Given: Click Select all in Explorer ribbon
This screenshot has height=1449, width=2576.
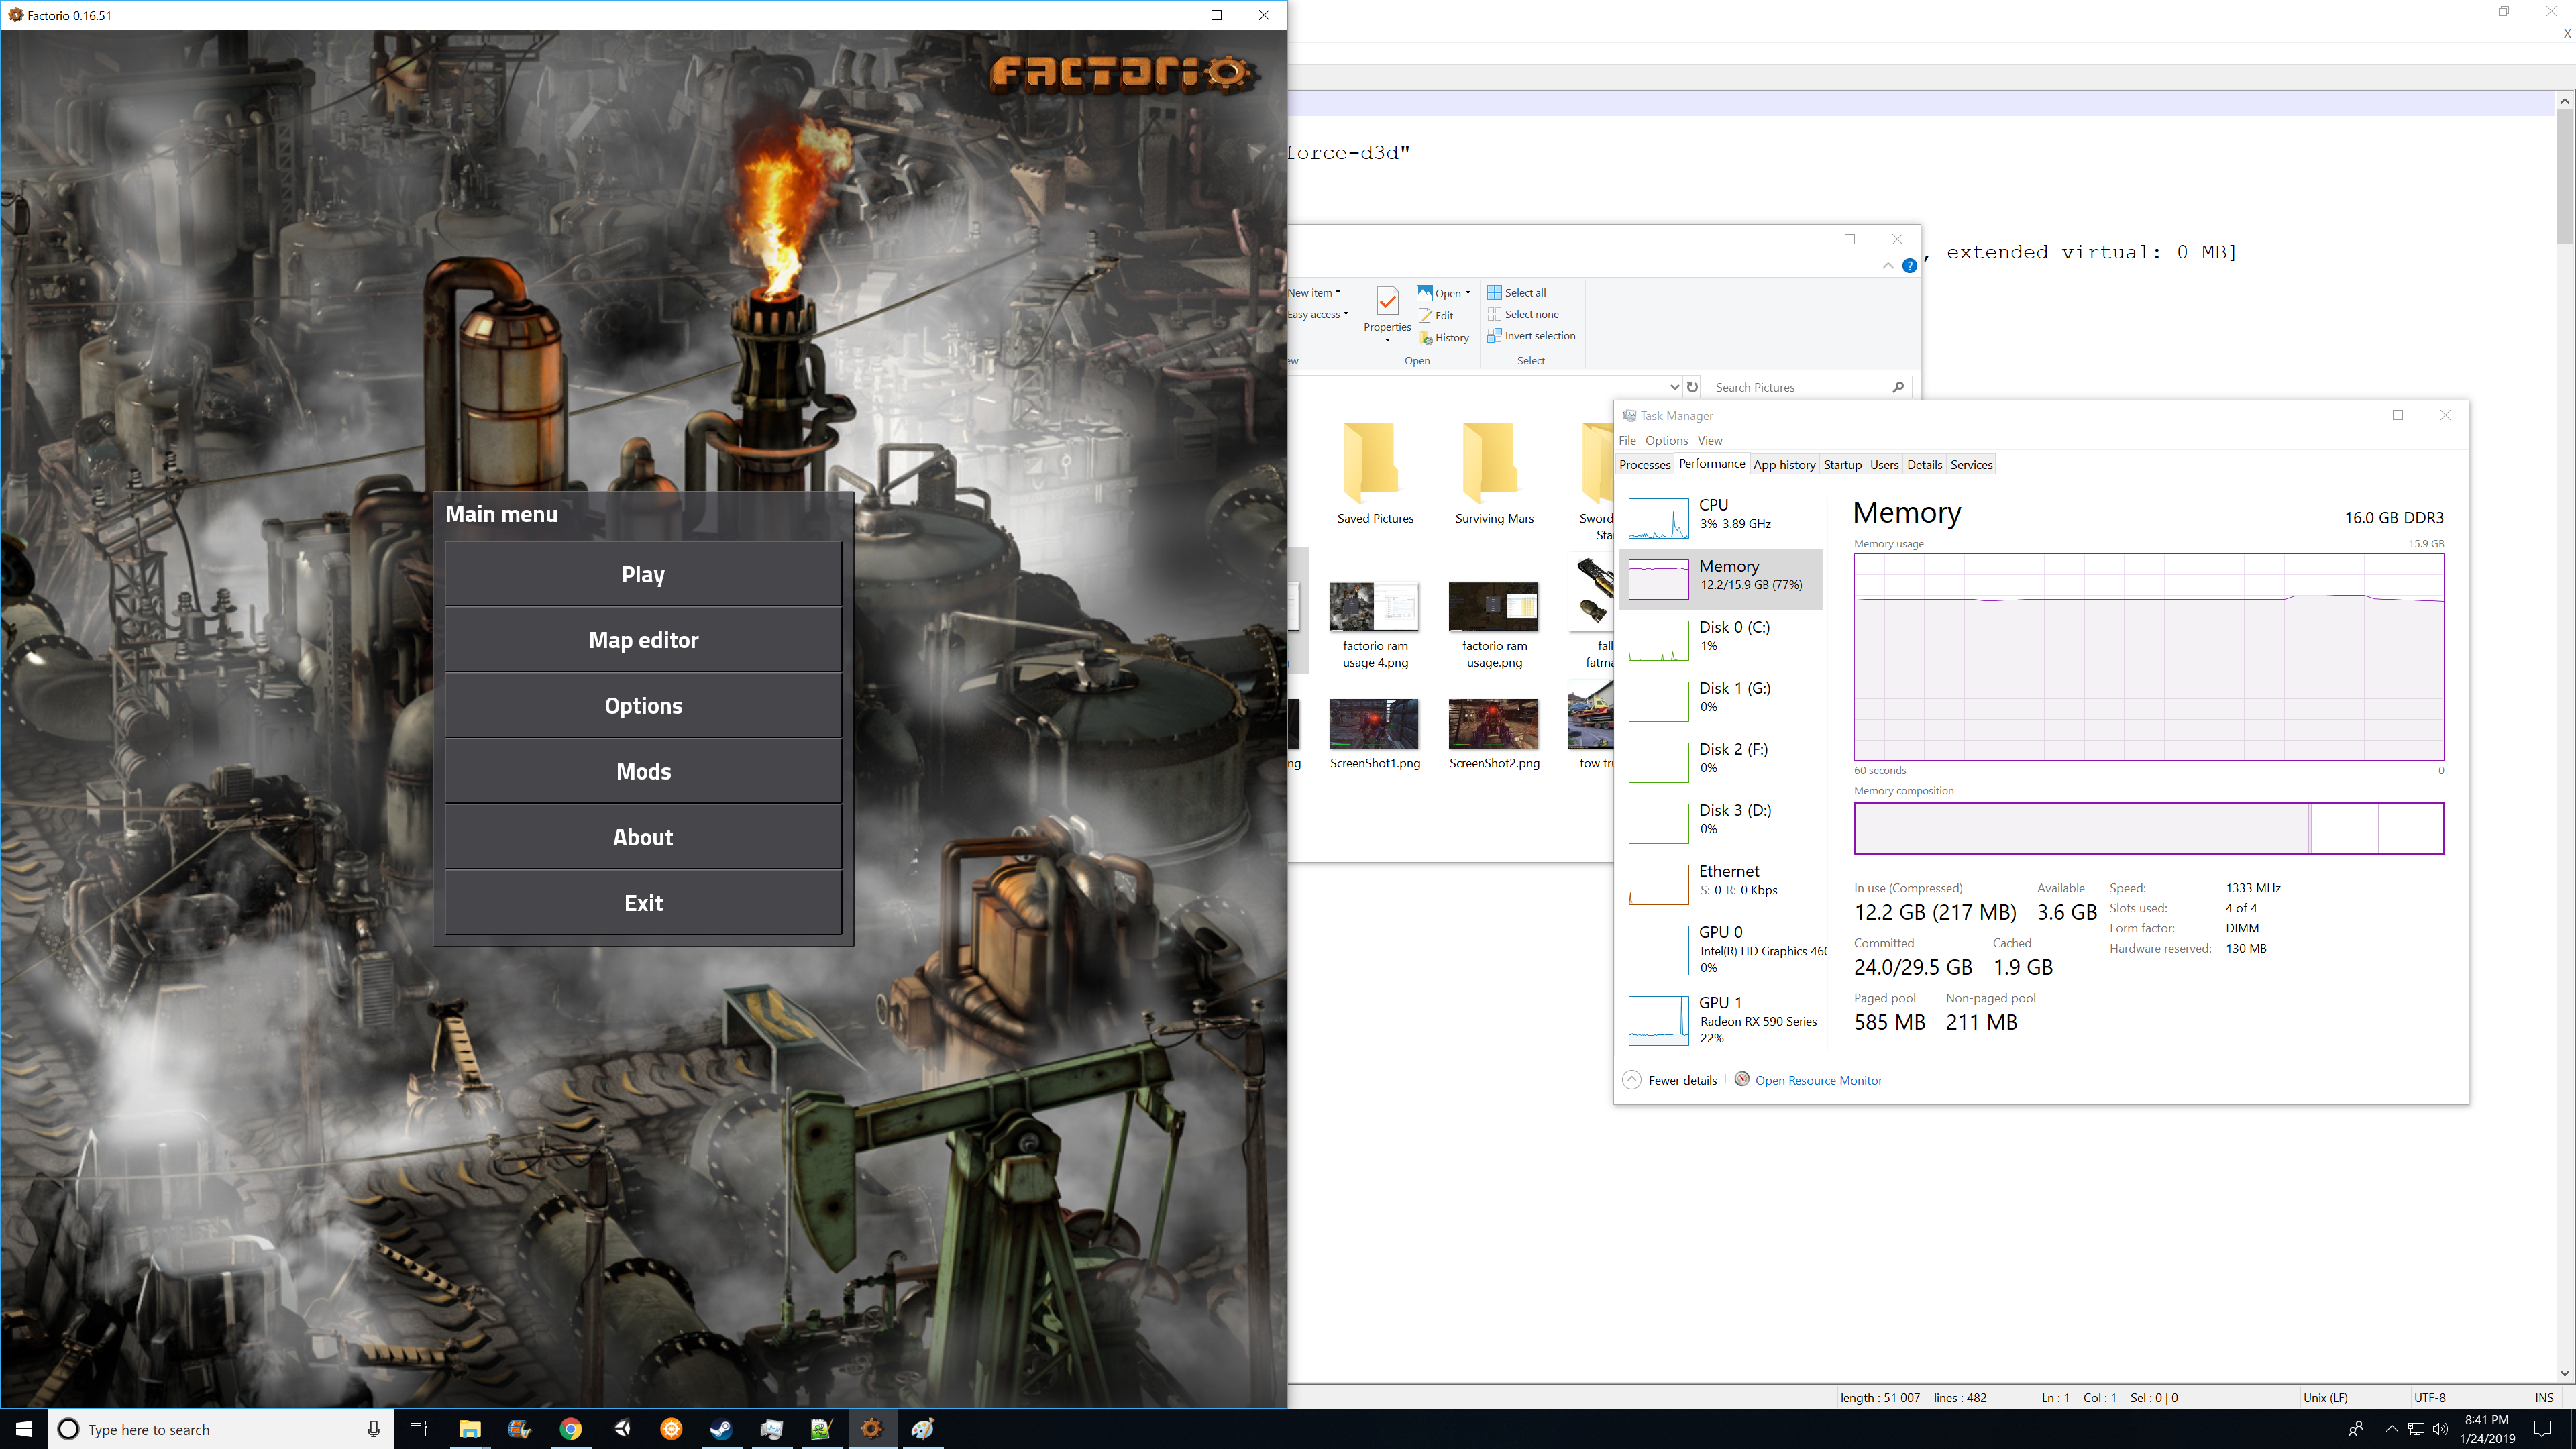Looking at the screenshot, I should 1516,292.
